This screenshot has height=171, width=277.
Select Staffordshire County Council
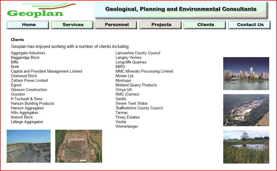[139, 108]
